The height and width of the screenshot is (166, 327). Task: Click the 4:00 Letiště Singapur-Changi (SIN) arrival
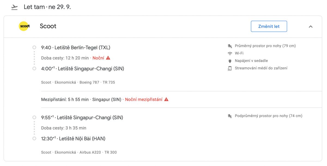click(x=83, y=69)
